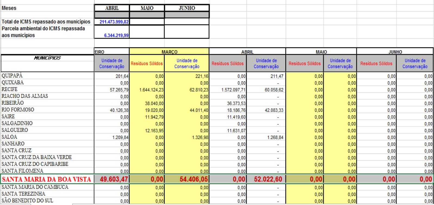Select Saloa's value 1.326,98
434x205 pixels.
click(200, 138)
